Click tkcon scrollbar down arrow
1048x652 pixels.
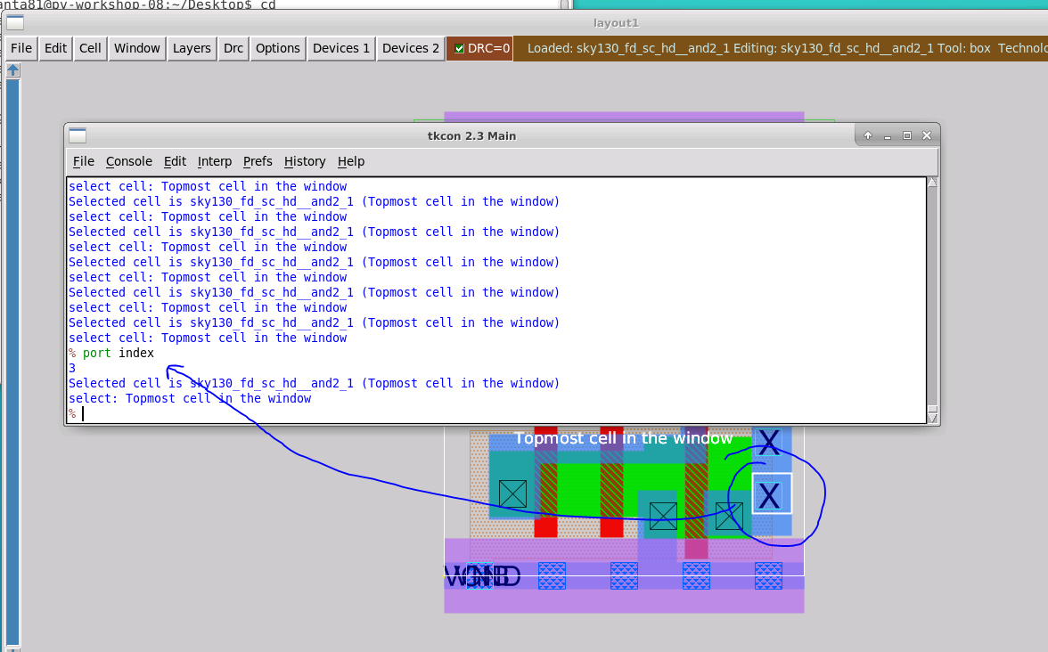932,419
